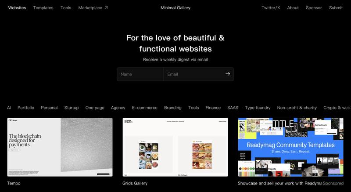Open the About page
This screenshot has height=192, width=351.
tap(293, 7)
